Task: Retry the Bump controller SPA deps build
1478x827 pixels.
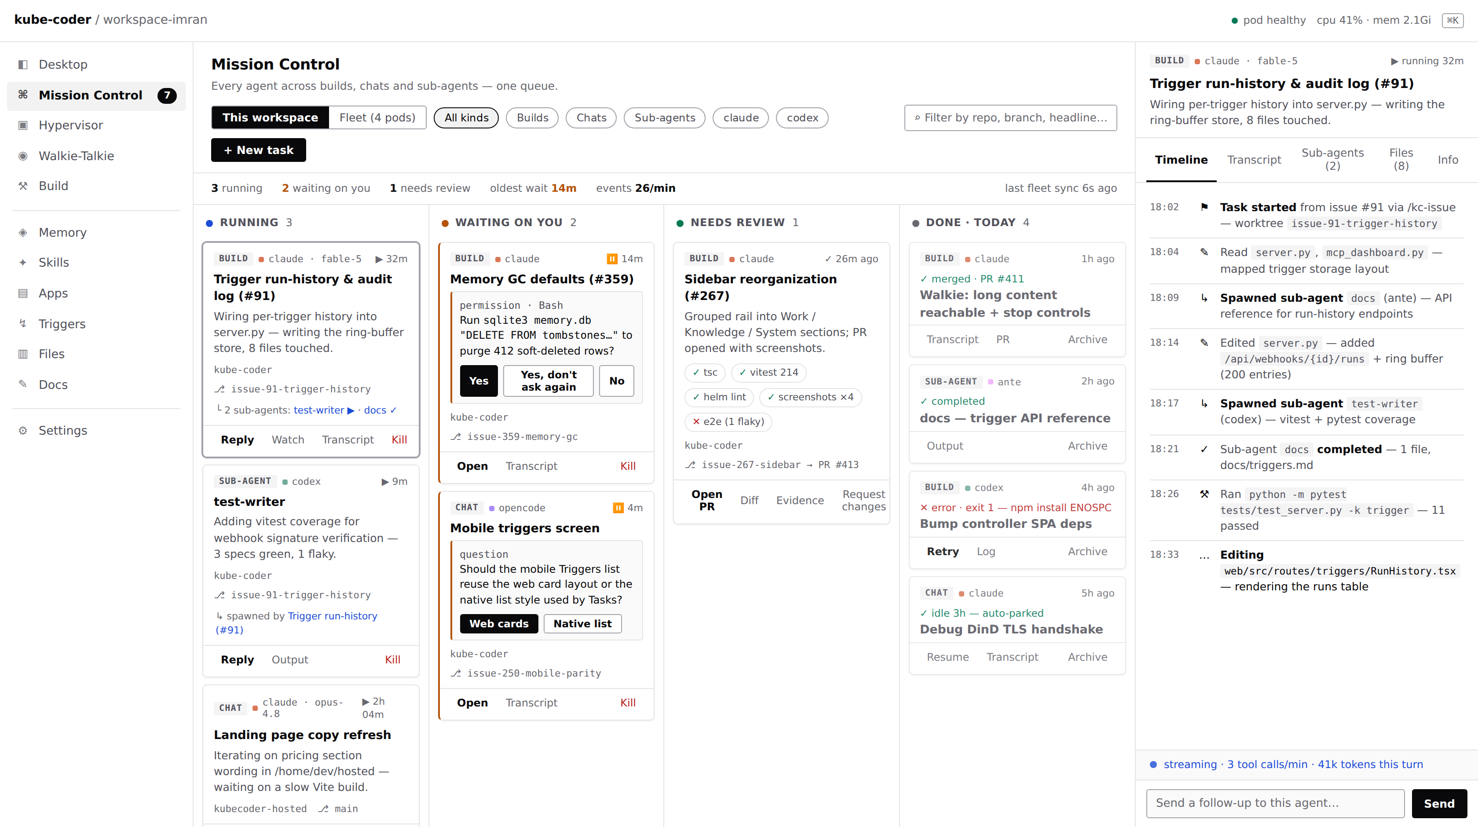Action: click(943, 552)
